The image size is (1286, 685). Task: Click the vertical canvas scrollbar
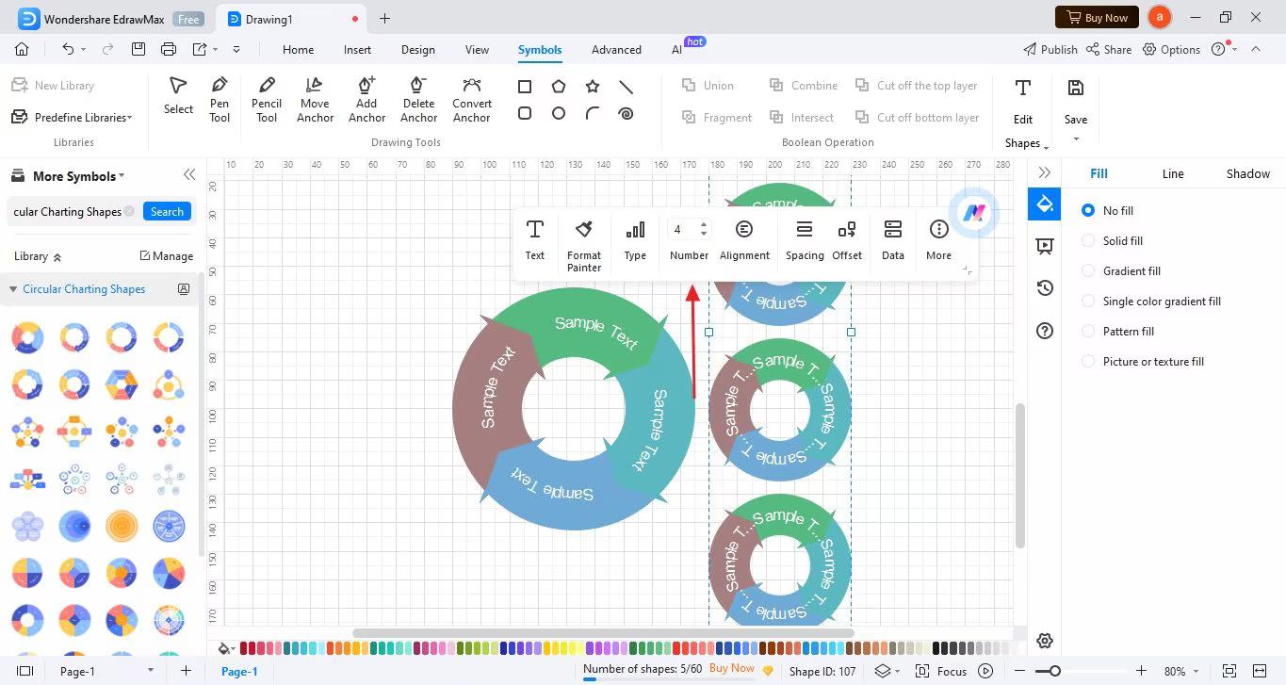point(1020,476)
